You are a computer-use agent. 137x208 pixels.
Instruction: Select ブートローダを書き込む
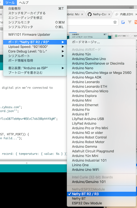[x=35, y=73]
